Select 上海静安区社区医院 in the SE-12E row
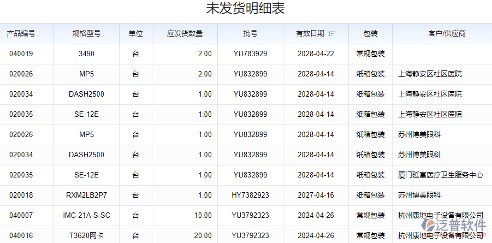 pyautogui.click(x=430, y=114)
